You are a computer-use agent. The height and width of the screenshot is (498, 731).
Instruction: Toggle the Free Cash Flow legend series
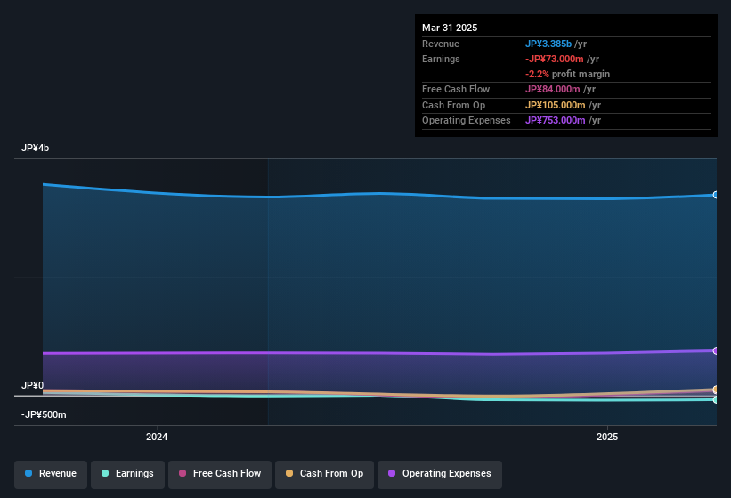coord(220,474)
